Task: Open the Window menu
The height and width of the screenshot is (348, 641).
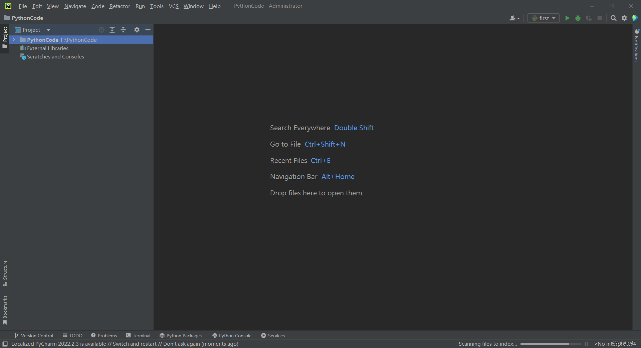Action: (193, 6)
